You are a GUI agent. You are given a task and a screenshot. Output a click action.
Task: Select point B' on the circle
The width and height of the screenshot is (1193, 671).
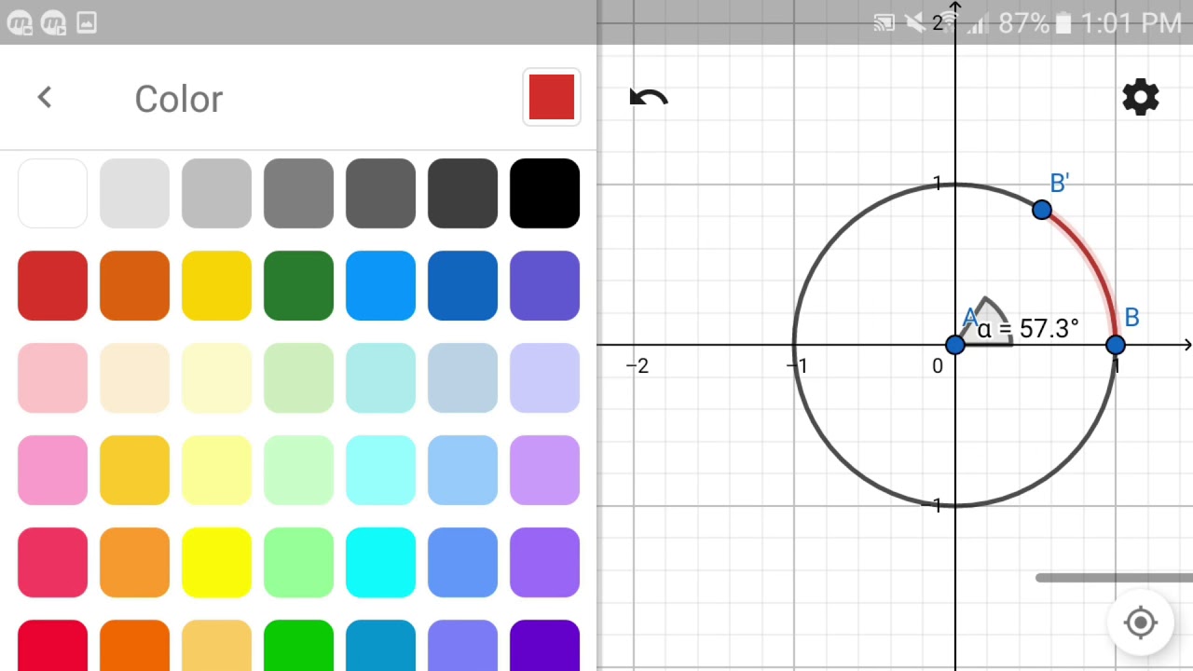[1042, 210]
